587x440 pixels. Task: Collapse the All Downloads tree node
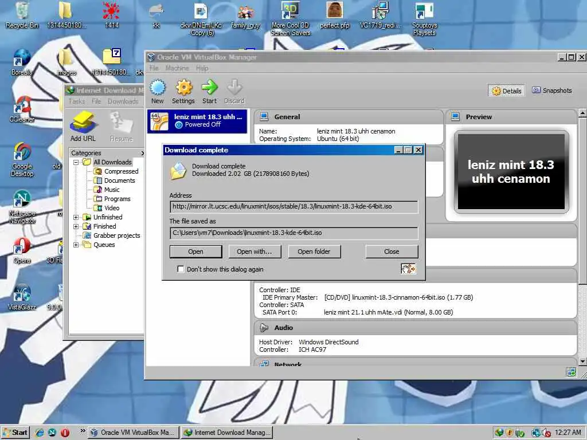(76, 162)
